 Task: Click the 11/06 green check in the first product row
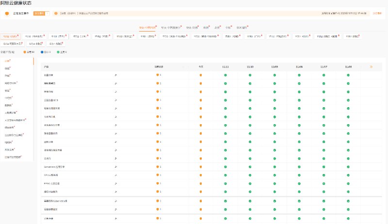point(348,75)
